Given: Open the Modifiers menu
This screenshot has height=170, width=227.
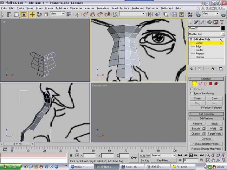Looking at the screenshot, I should [61, 8].
